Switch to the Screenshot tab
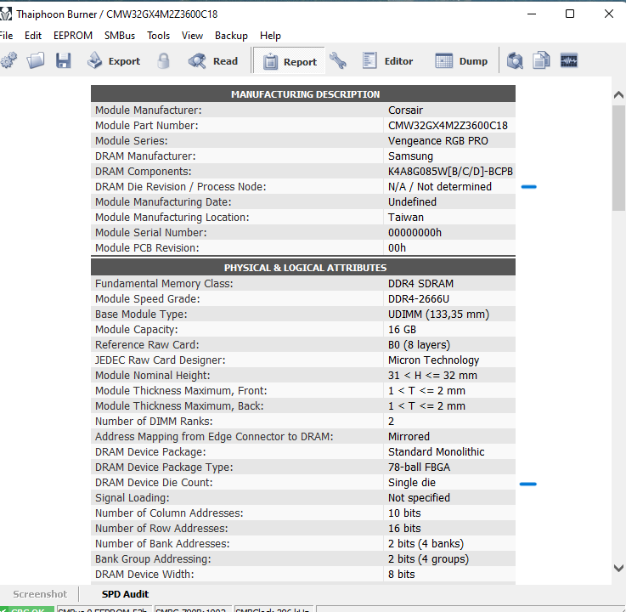Image resolution: width=626 pixels, height=612 pixels. [x=40, y=594]
